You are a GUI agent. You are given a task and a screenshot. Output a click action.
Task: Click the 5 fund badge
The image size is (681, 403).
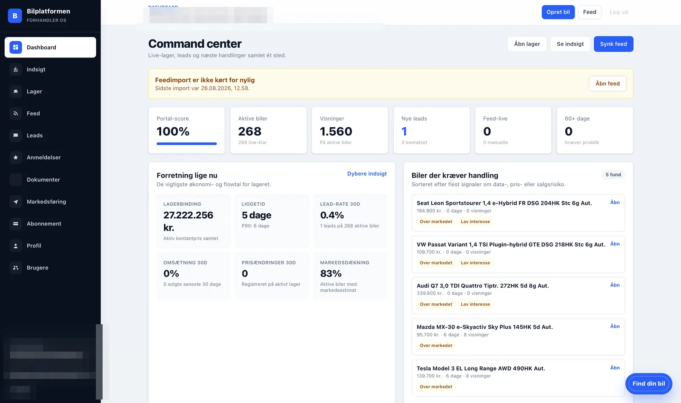pos(613,175)
